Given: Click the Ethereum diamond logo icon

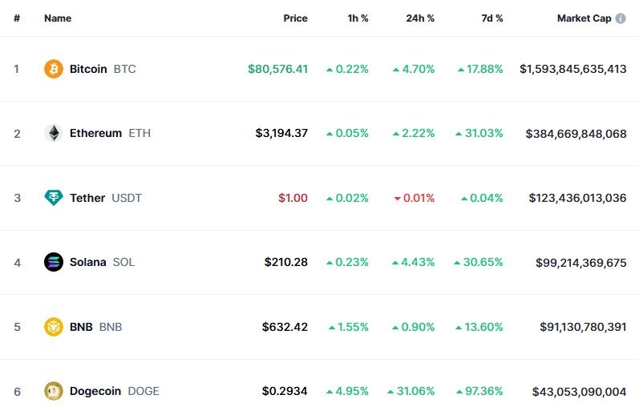Looking at the screenshot, I should pos(54,133).
